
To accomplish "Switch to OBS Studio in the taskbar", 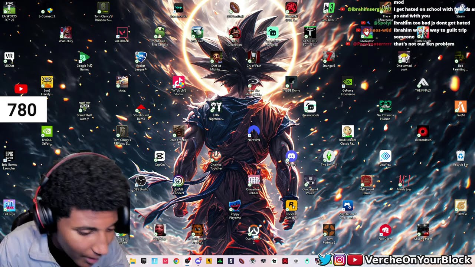I will click(187, 261).
